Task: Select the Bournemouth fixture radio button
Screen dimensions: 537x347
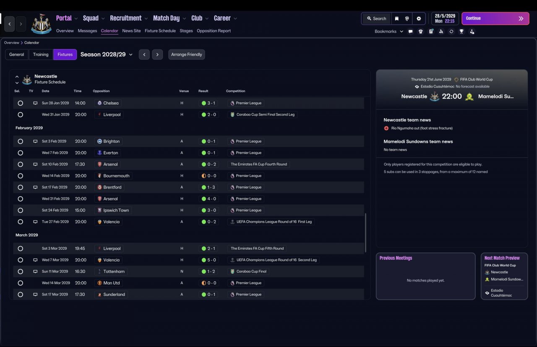Action: point(20,176)
